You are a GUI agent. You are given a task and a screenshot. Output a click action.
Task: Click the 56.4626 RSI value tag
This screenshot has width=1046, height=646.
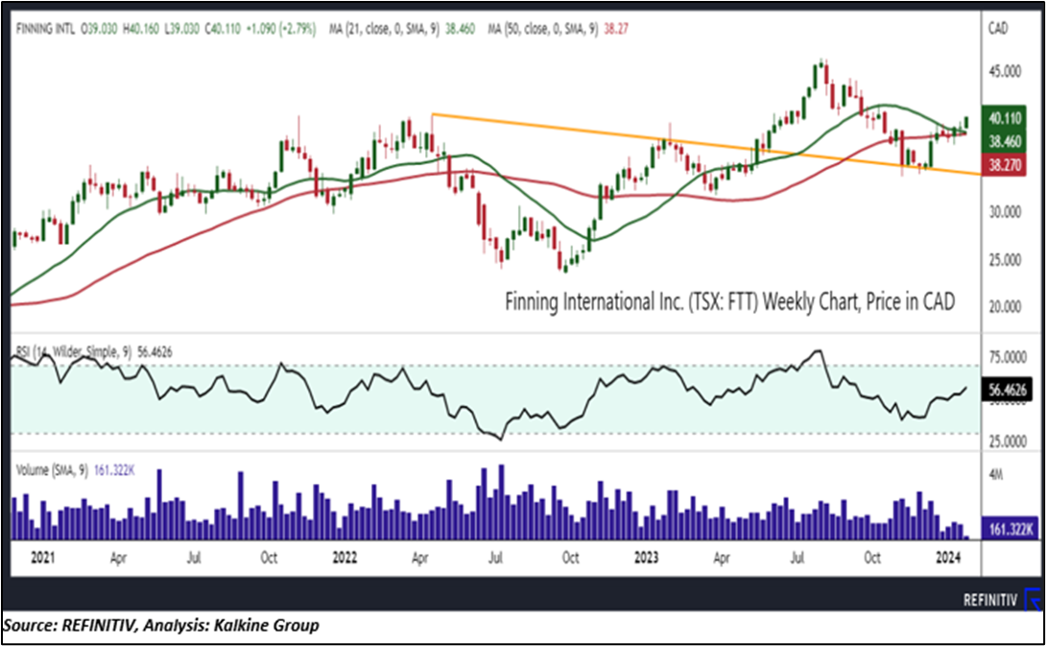(x=1008, y=390)
